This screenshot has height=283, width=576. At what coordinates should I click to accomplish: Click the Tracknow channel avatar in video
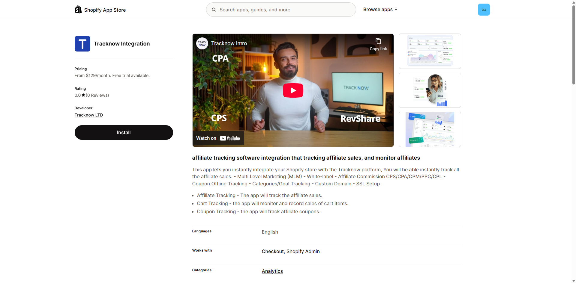click(202, 43)
